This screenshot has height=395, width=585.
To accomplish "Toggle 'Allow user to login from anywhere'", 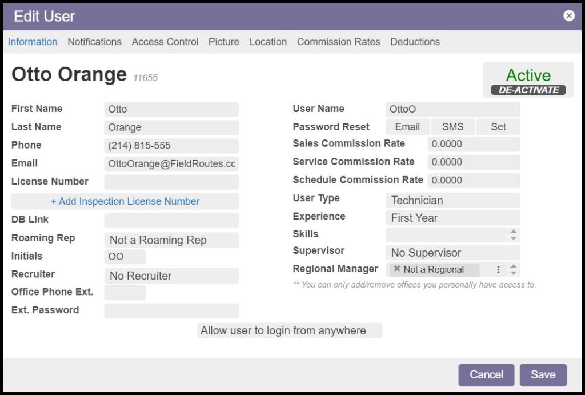I will [x=289, y=330].
